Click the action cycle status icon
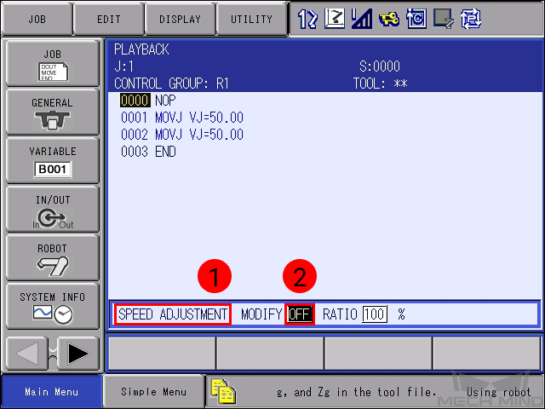The height and width of the screenshot is (409, 545). [416, 19]
